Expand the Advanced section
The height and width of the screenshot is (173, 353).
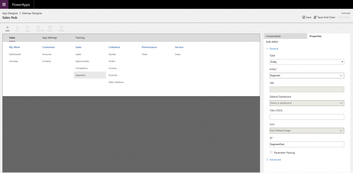(273, 160)
